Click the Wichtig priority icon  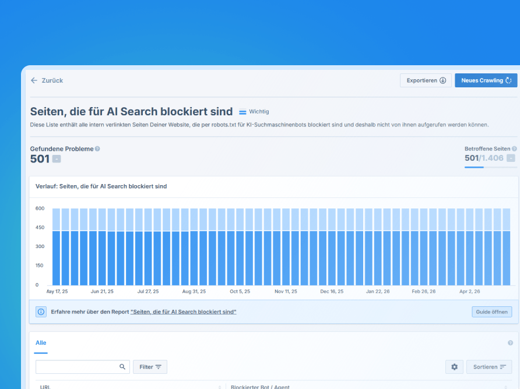[x=243, y=112]
